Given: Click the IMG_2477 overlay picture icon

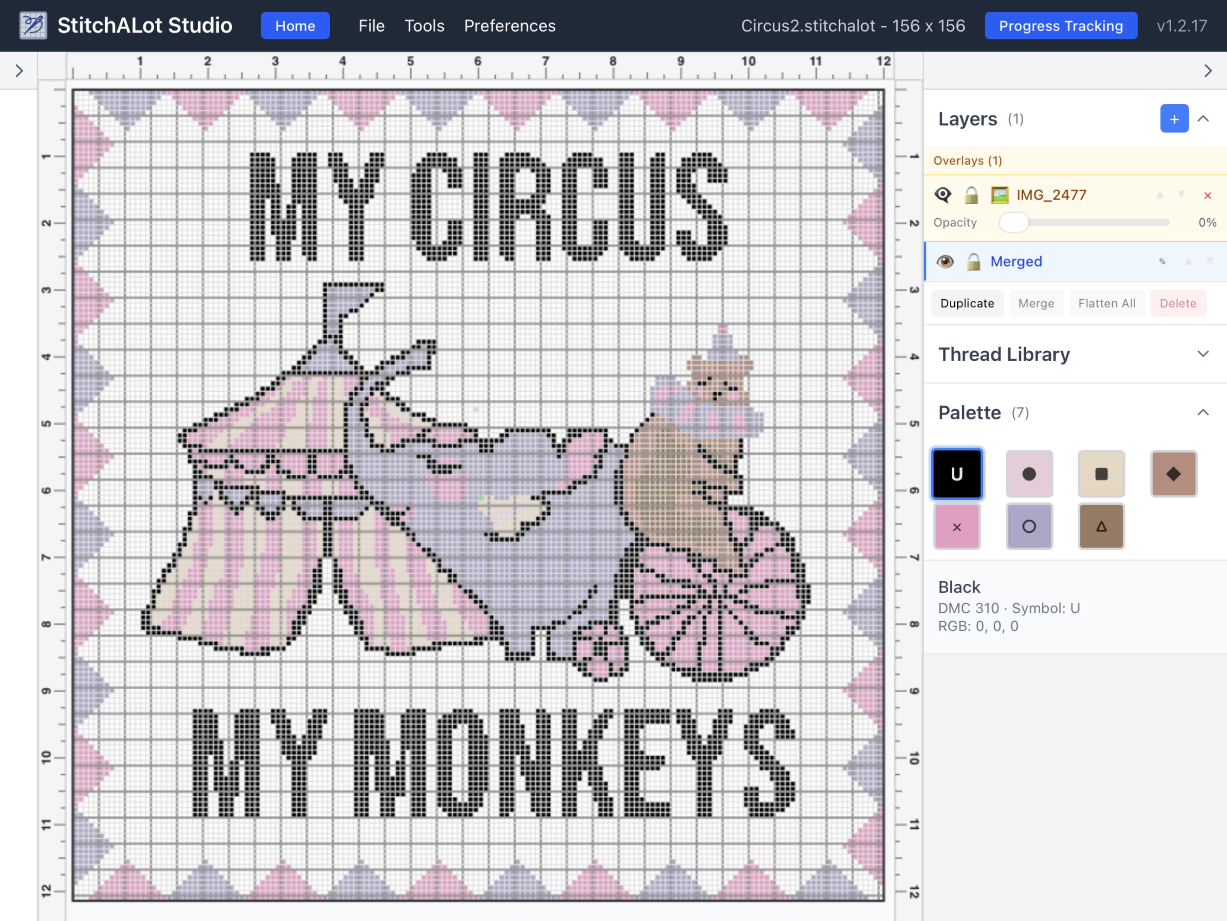Looking at the screenshot, I should 1000,195.
